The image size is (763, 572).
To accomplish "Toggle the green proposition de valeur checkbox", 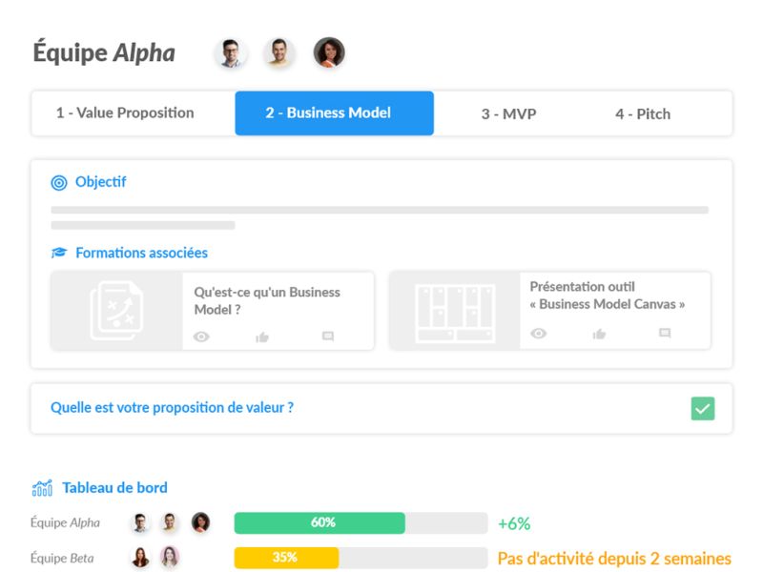I will coord(703,408).
